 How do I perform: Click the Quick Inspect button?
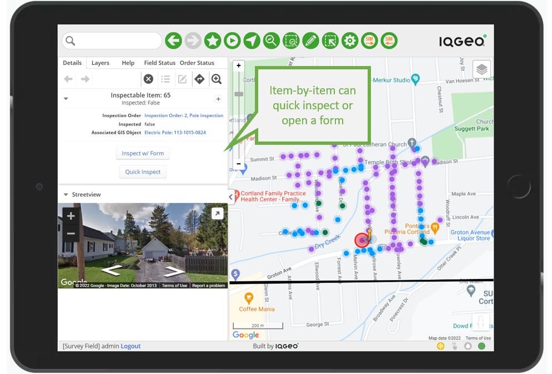click(x=143, y=171)
